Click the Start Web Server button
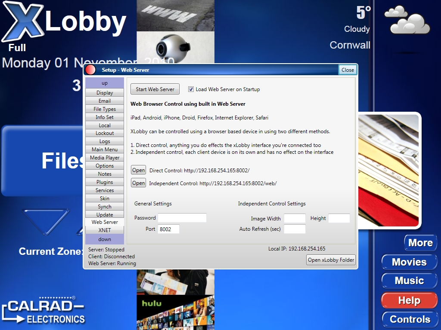 (x=155, y=89)
